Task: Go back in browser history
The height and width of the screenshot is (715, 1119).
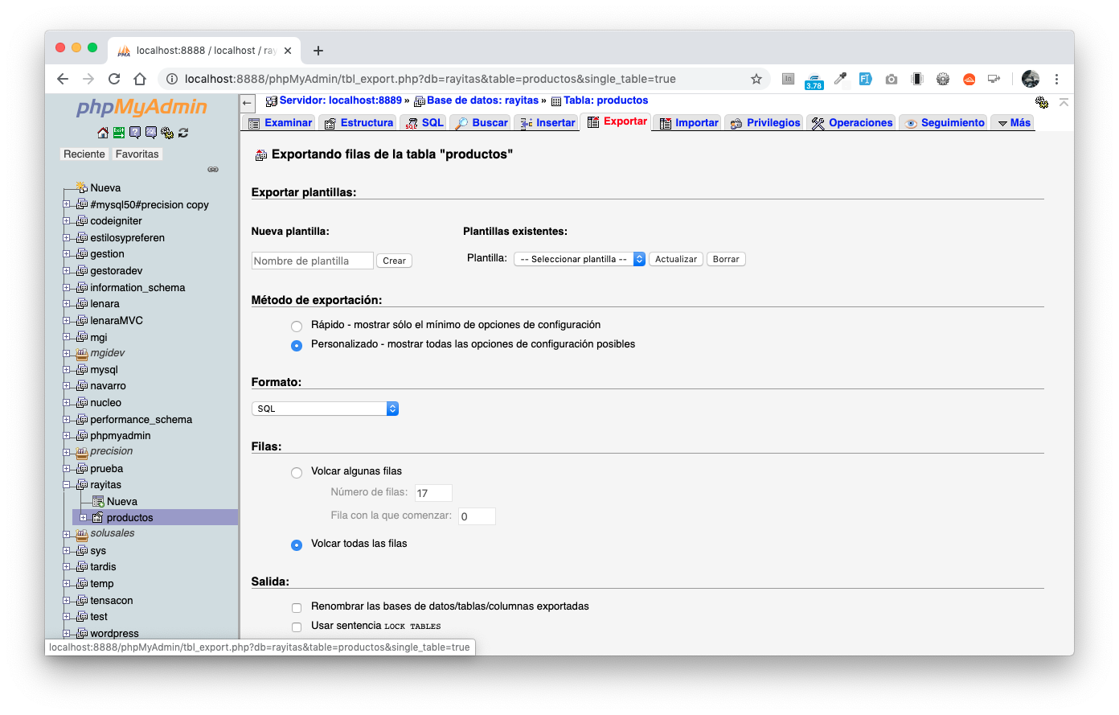Action: (x=63, y=79)
